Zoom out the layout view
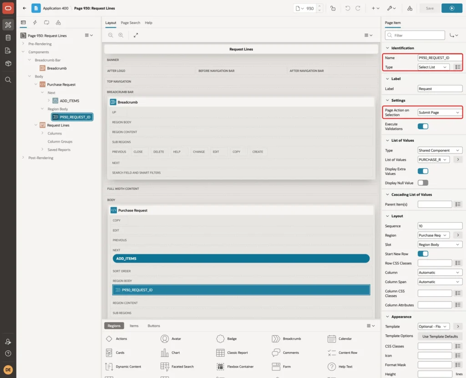 (x=111, y=35)
